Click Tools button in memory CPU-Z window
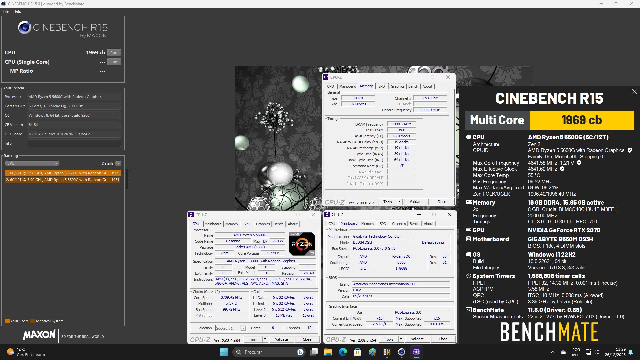The height and width of the screenshot is (360, 640). tap(388, 202)
